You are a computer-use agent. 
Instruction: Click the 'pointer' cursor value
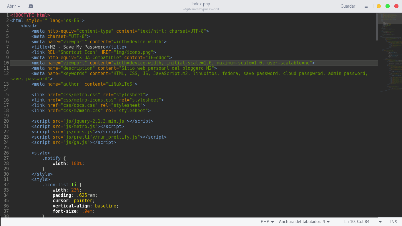pyautogui.click(x=83, y=201)
